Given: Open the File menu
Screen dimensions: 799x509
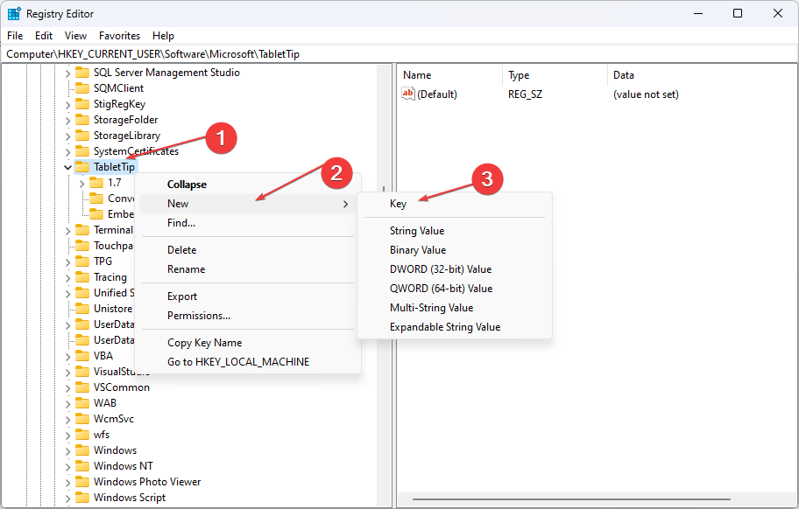Looking at the screenshot, I should pyautogui.click(x=15, y=36).
